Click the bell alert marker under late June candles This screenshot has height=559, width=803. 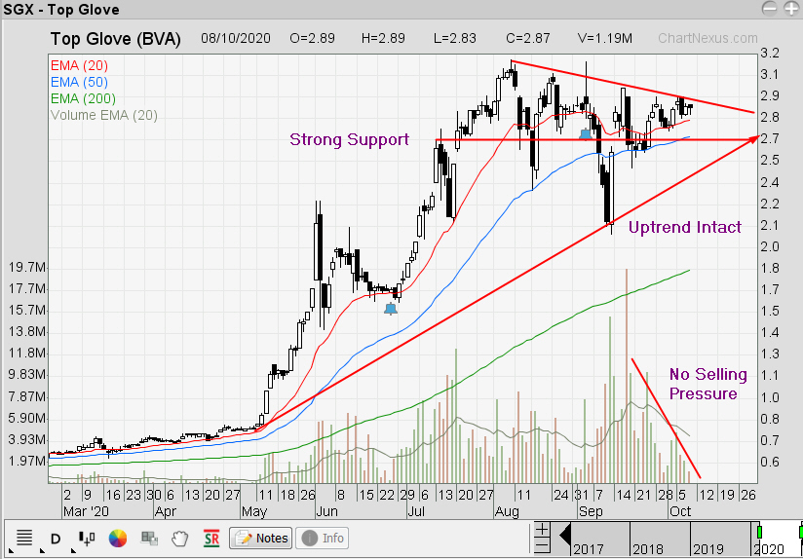tap(391, 309)
